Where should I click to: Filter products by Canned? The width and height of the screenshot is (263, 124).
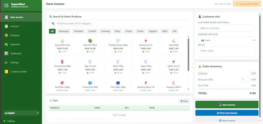point(92,31)
